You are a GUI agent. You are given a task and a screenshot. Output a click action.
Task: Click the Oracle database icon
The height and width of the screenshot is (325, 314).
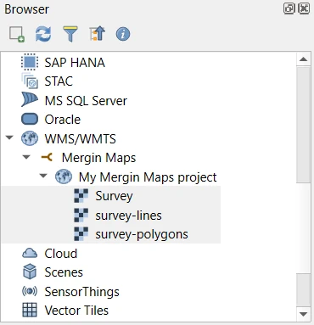30,119
